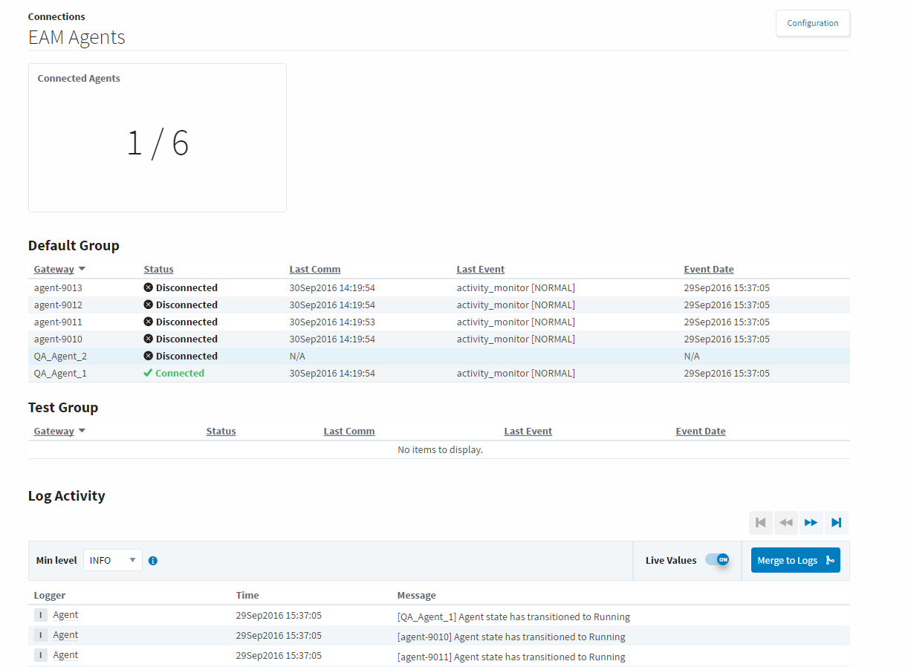Open the Configuration page
Image resolution: width=908 pixels, height=667 pixels.
[x=812, y=23]
